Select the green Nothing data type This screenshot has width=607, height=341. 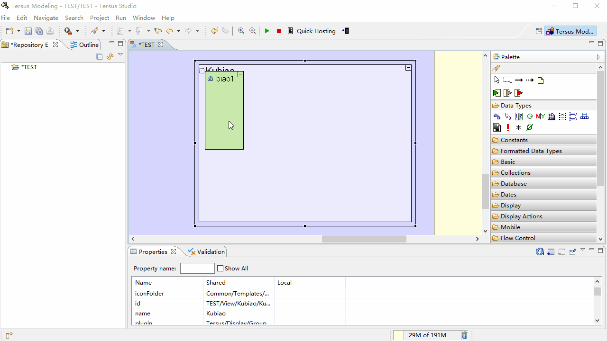pos(530,127)
